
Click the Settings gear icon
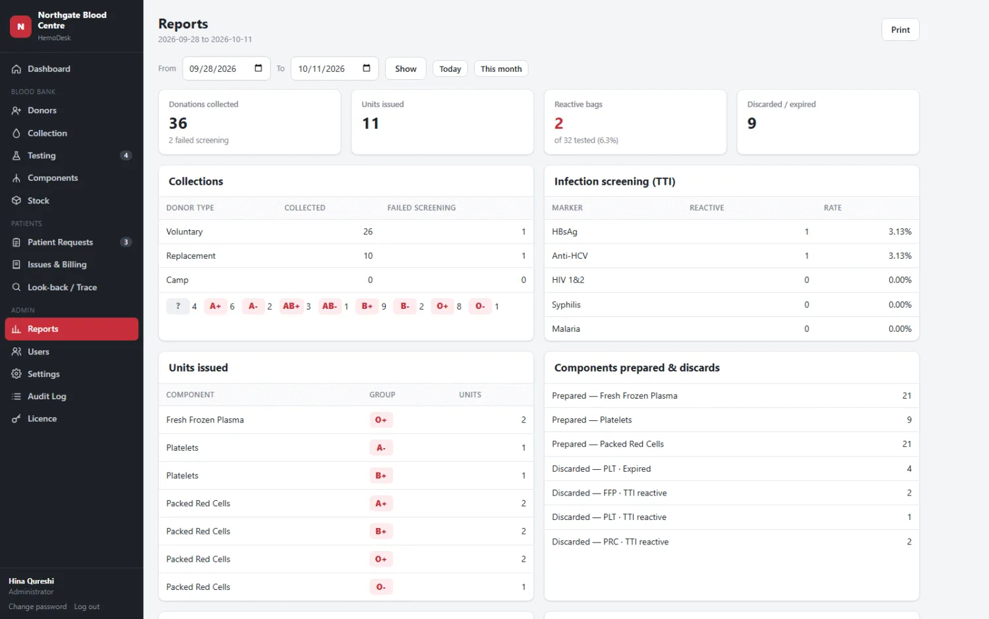pyautogui.click(x=16, y=374)
